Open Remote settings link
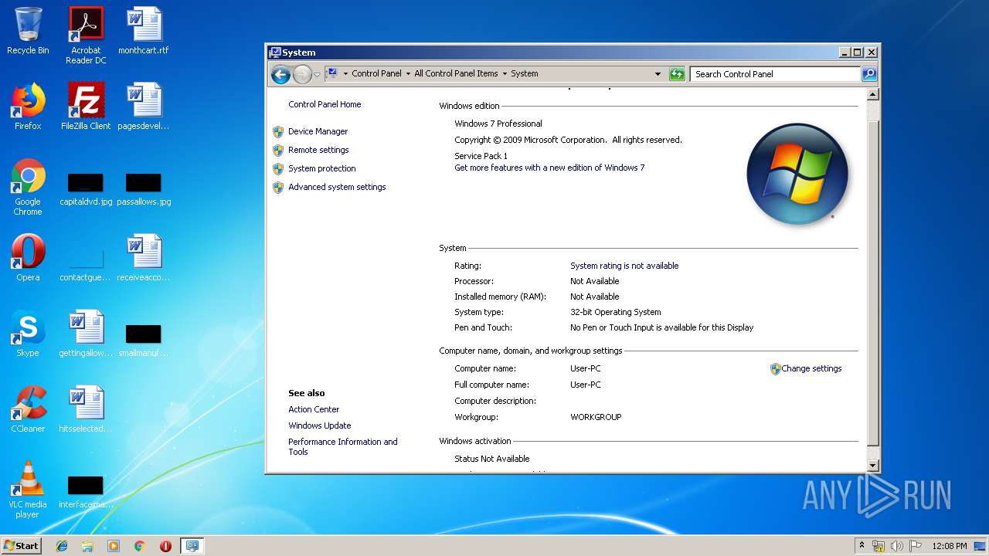The width and height of the screenshot is (989, 556). coord(318,150)
